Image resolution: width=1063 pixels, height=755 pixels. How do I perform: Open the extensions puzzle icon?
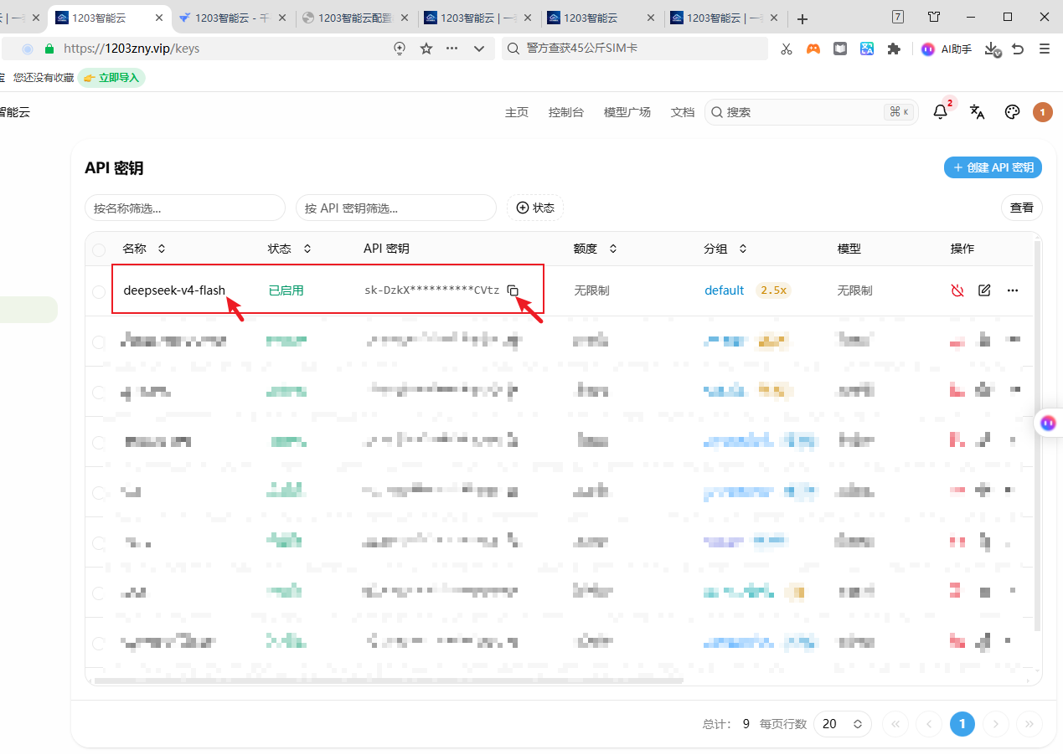(x=894, y=49)
